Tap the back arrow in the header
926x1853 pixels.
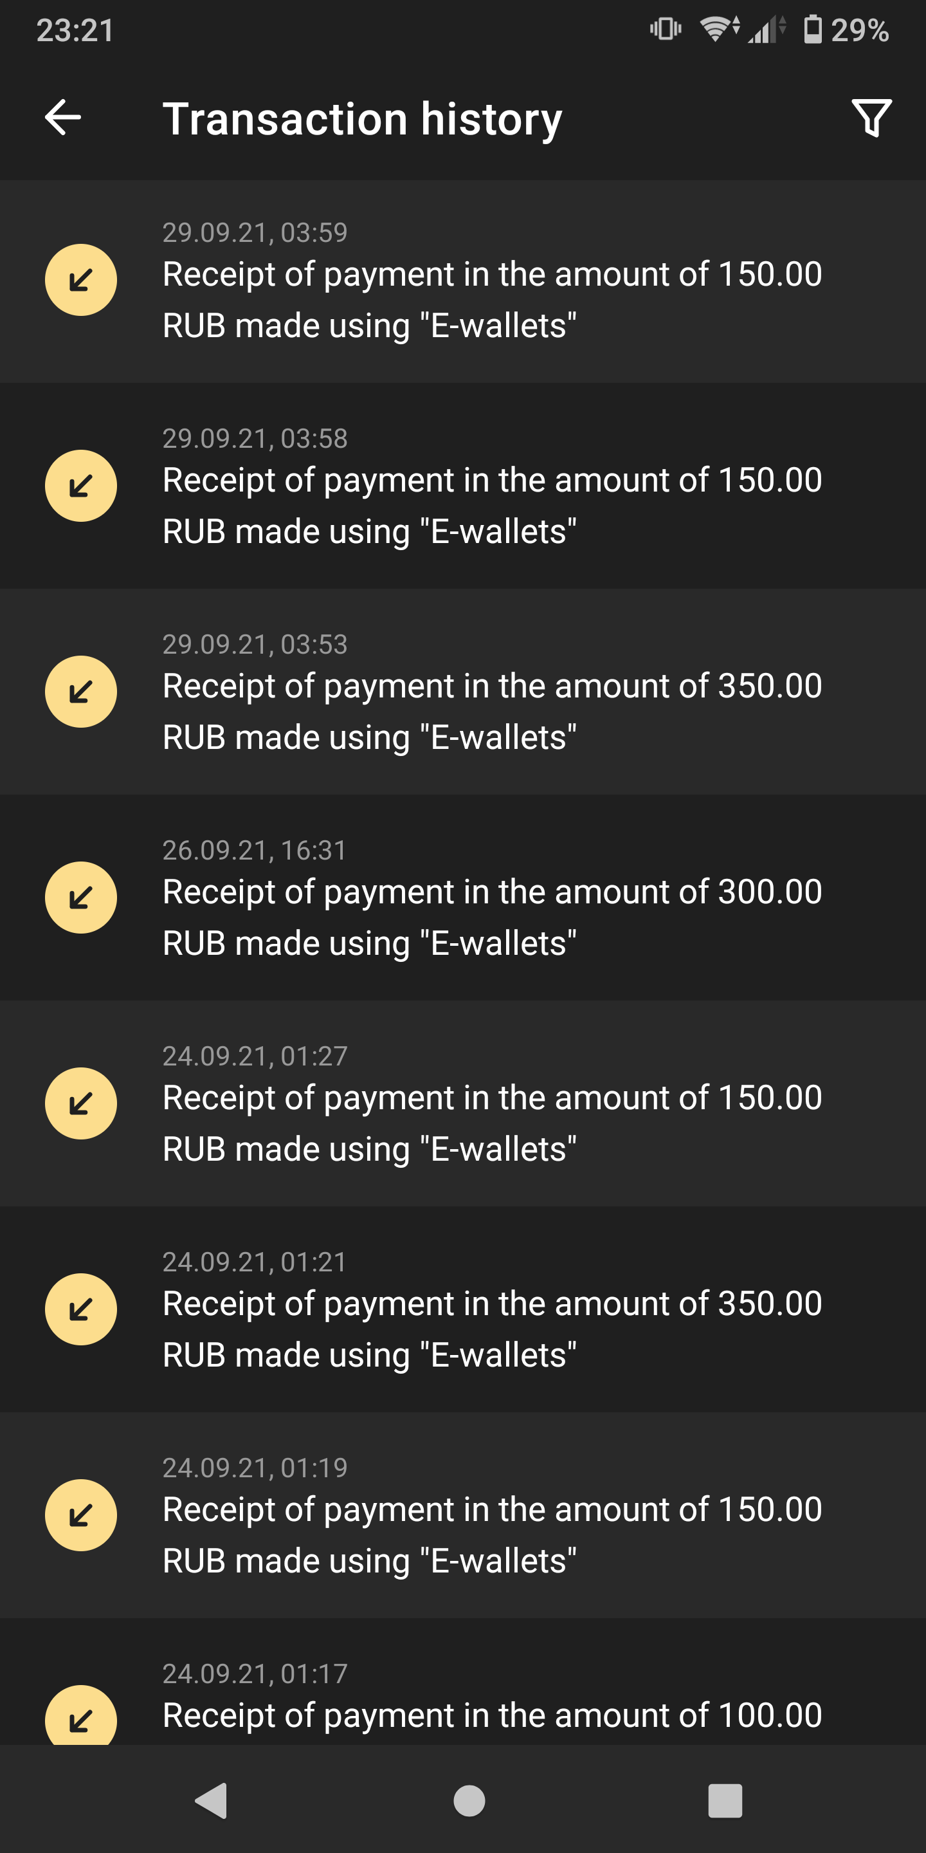[x=63, y=118]
